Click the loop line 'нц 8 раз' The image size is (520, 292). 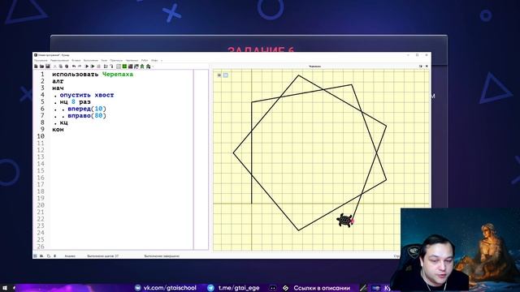click(76, 102)
